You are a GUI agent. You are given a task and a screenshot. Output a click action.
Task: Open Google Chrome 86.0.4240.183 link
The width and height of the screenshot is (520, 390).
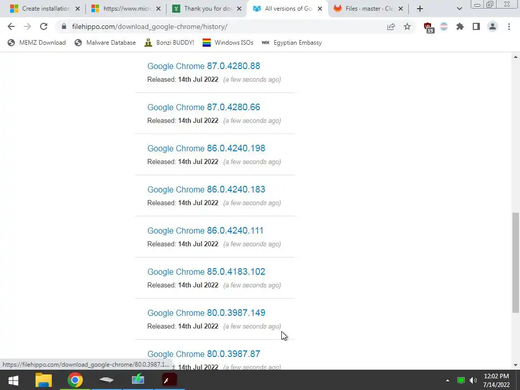point(206,189)
